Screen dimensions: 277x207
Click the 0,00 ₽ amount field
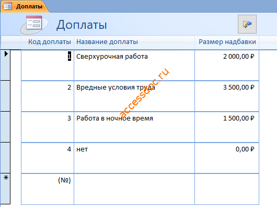227,158
